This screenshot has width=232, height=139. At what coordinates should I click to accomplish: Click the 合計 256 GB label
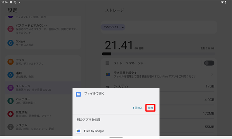[207, 48]
